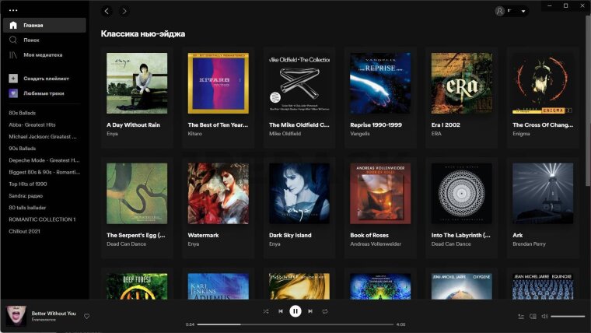Open the three-dot app menu
The height and width of the screenshot is (333, 591).
coord(13,10)
